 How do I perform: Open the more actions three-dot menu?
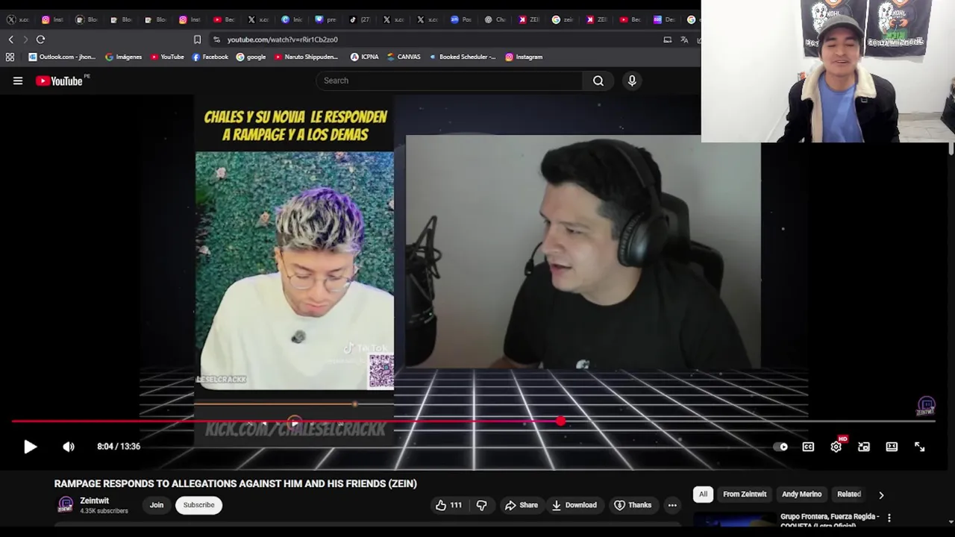click(x=672, y=505)
